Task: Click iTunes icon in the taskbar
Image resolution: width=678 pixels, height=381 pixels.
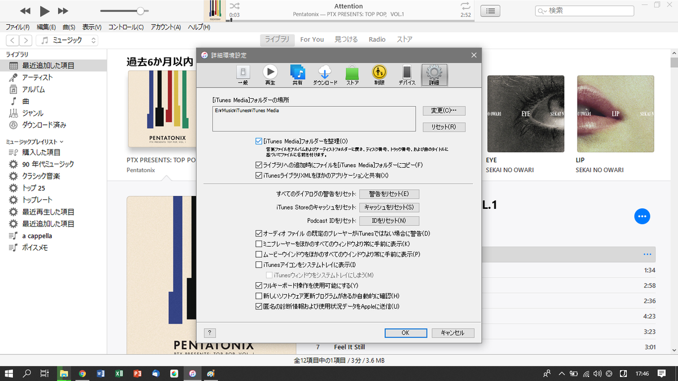Action: point(193,373)
